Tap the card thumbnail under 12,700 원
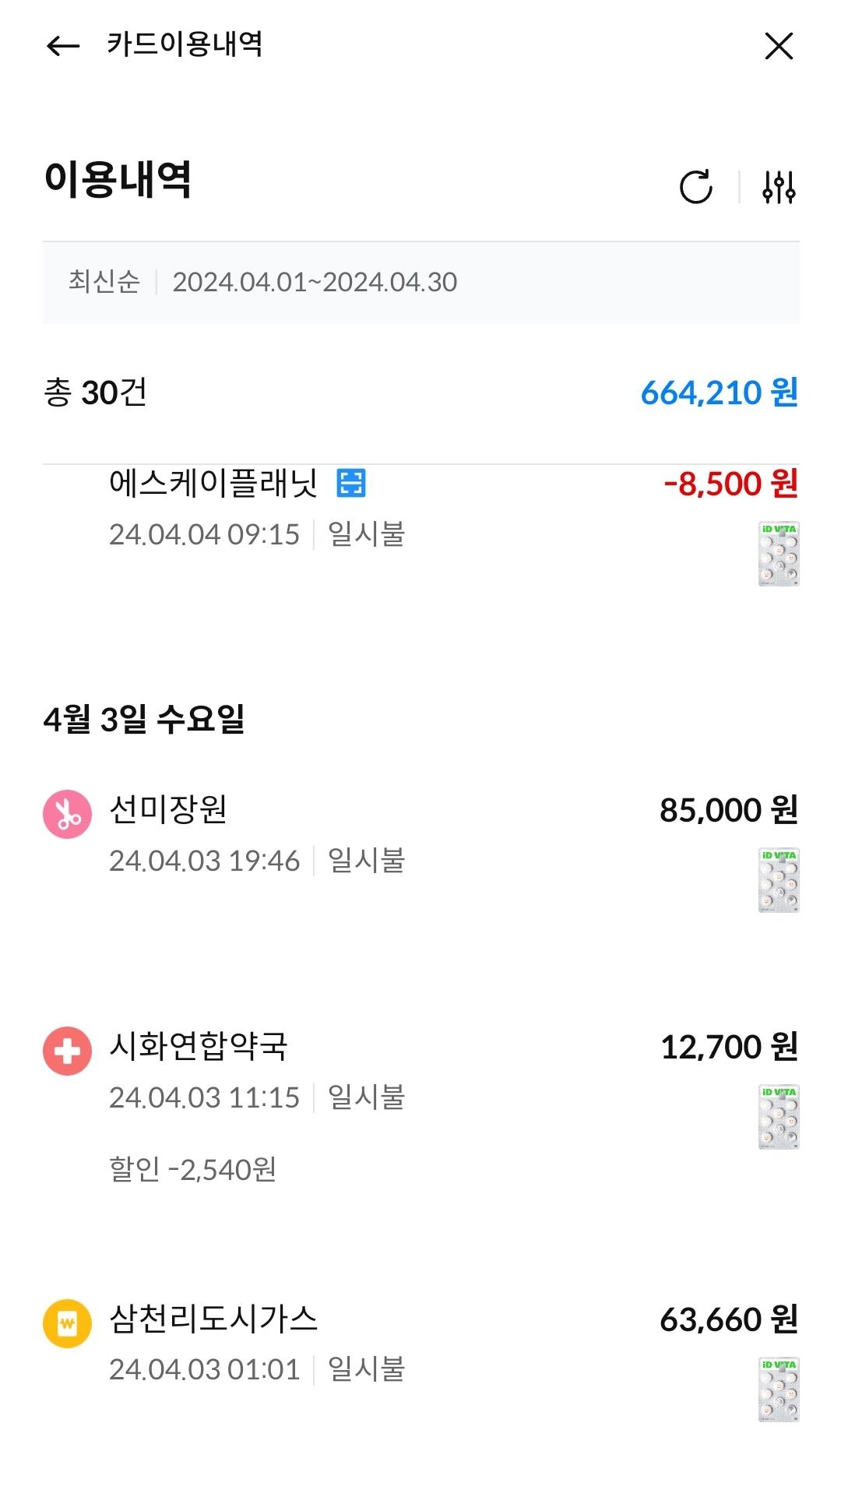Image resolution: width=841 pixels, height=1497 pixels. point(779,1117)
